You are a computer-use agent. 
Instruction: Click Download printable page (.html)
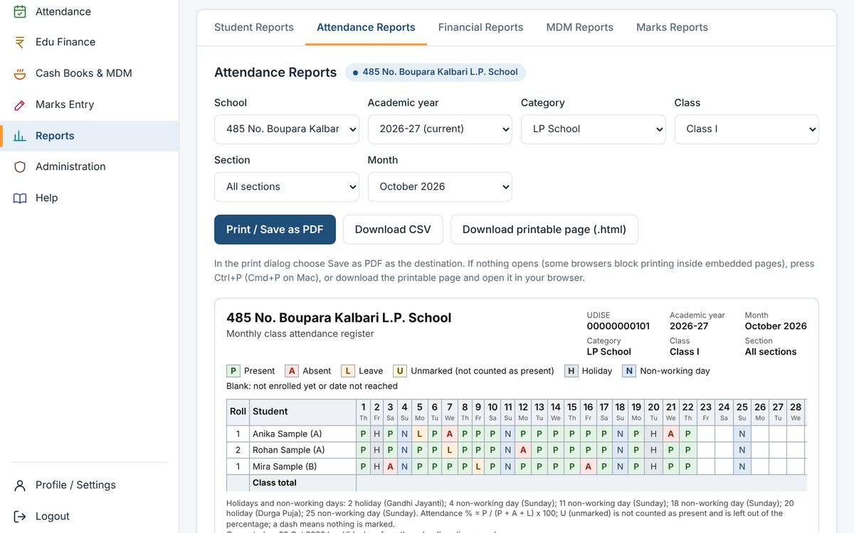coord(544,230)
